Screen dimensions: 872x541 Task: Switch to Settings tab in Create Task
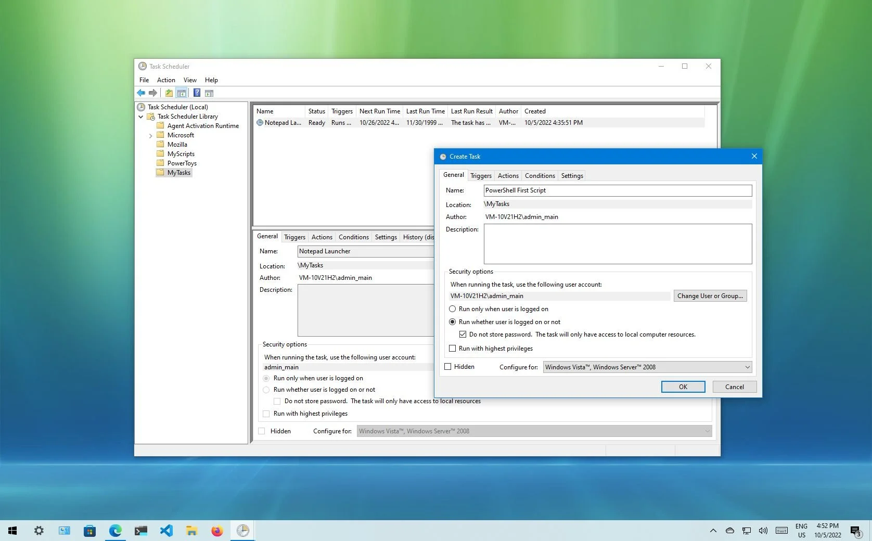(572, 176)
